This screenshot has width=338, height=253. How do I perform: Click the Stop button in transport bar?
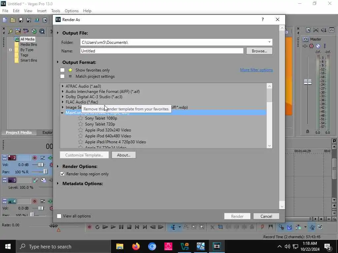coord(129,227)
